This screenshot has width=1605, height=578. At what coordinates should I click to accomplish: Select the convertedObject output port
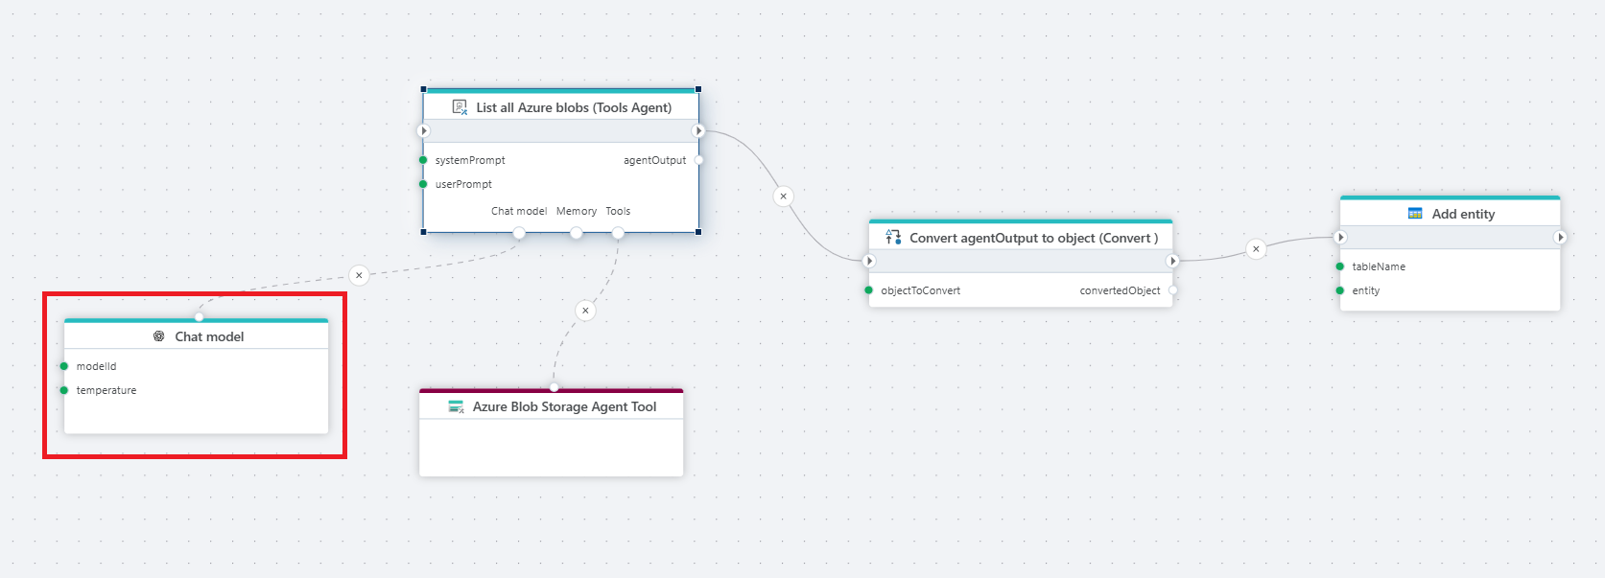pos(1172,290)
